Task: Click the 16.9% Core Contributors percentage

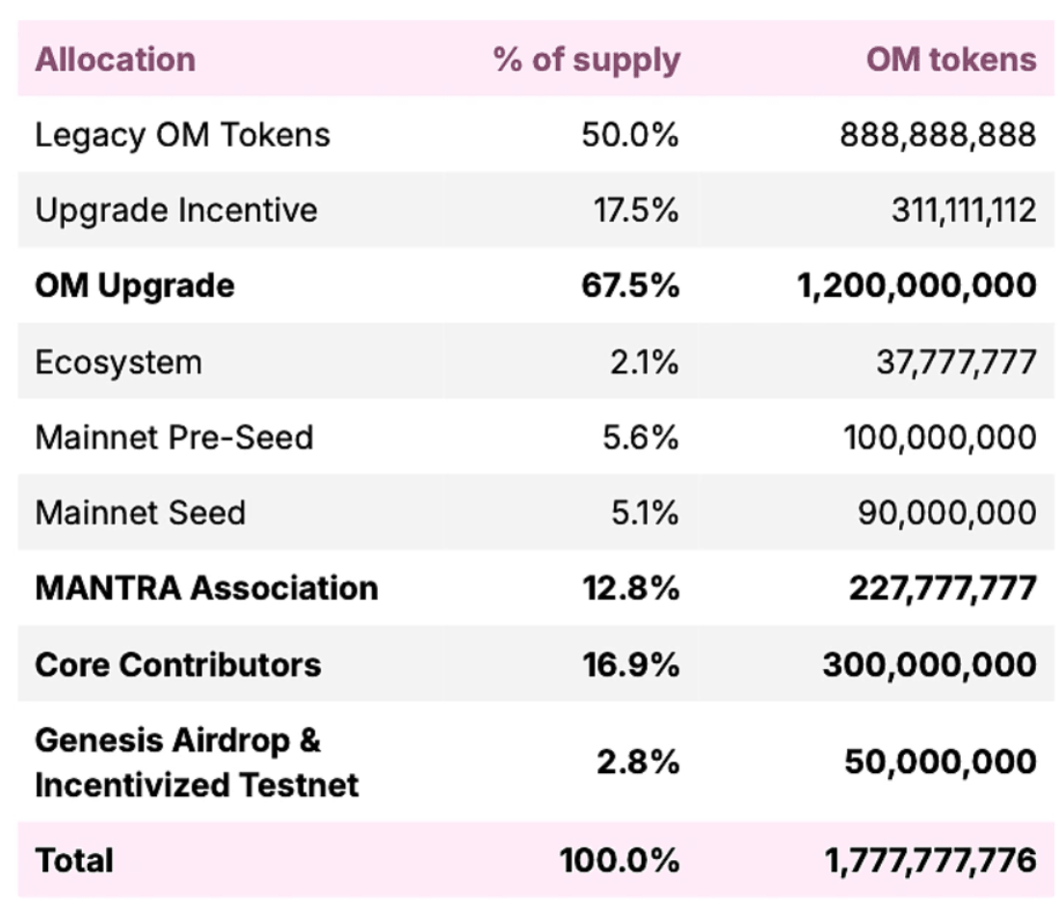Action: click(630, 665)
